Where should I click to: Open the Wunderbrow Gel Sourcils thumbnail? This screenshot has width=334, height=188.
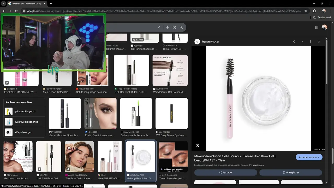(170, 70)
